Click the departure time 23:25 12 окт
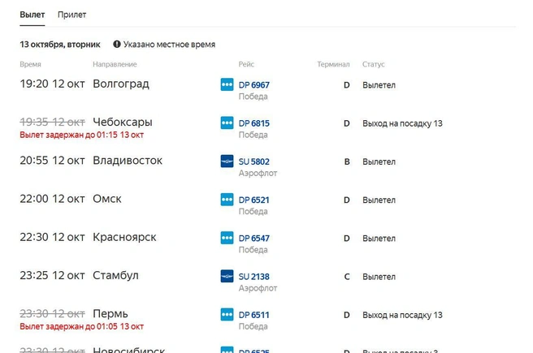 52,275
